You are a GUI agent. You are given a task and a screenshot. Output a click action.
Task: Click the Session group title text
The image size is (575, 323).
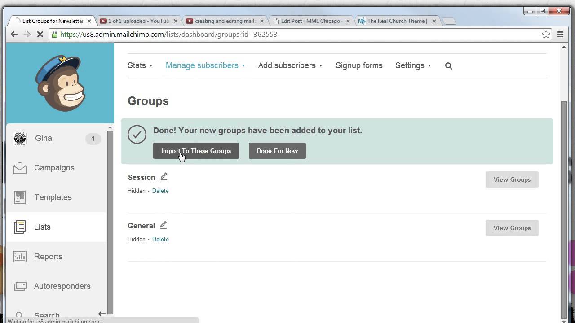(x=142, y=177)
